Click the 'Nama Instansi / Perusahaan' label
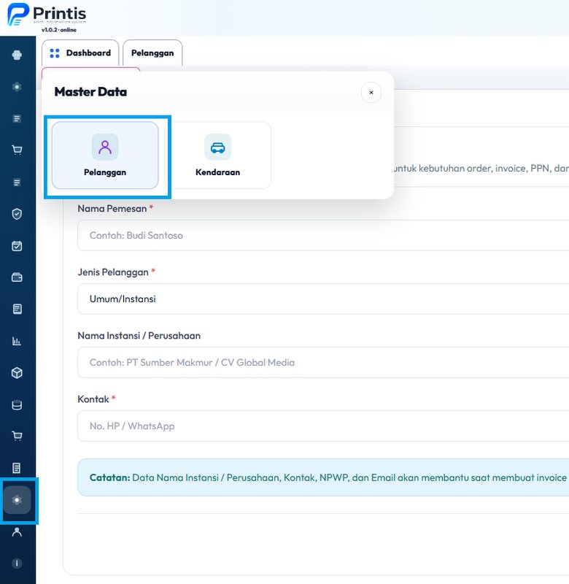Viewport: 569px width, 584px height. (x=139, y=336)
